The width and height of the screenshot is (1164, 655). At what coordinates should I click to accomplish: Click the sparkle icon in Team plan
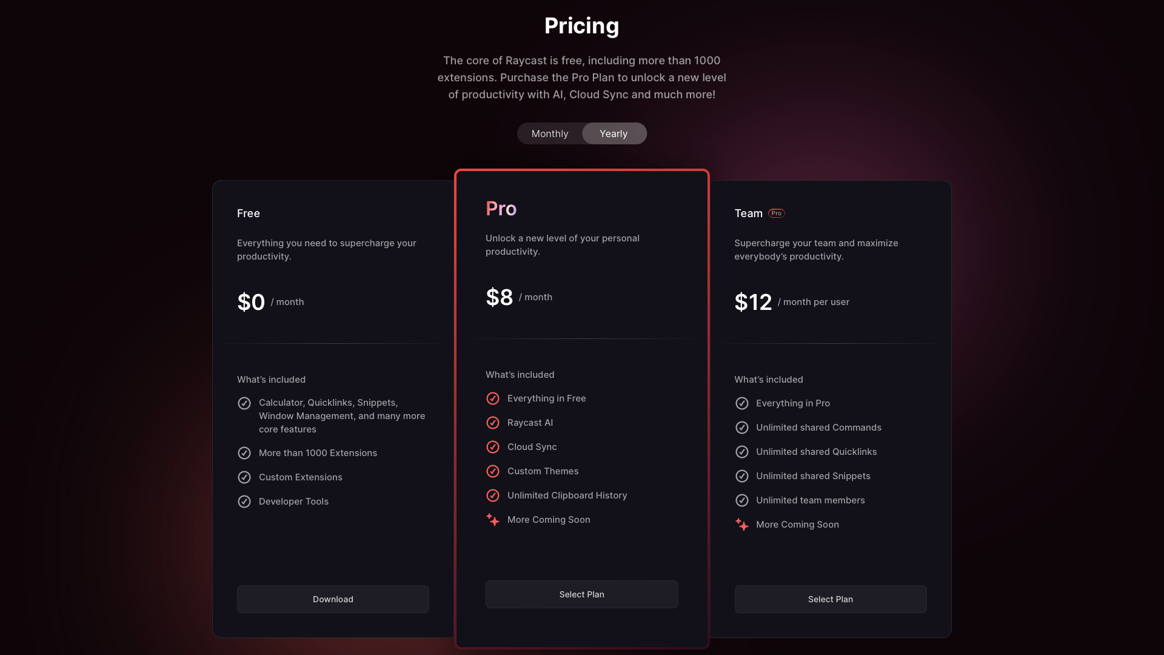pyautogui.click(x=741, y=525)
